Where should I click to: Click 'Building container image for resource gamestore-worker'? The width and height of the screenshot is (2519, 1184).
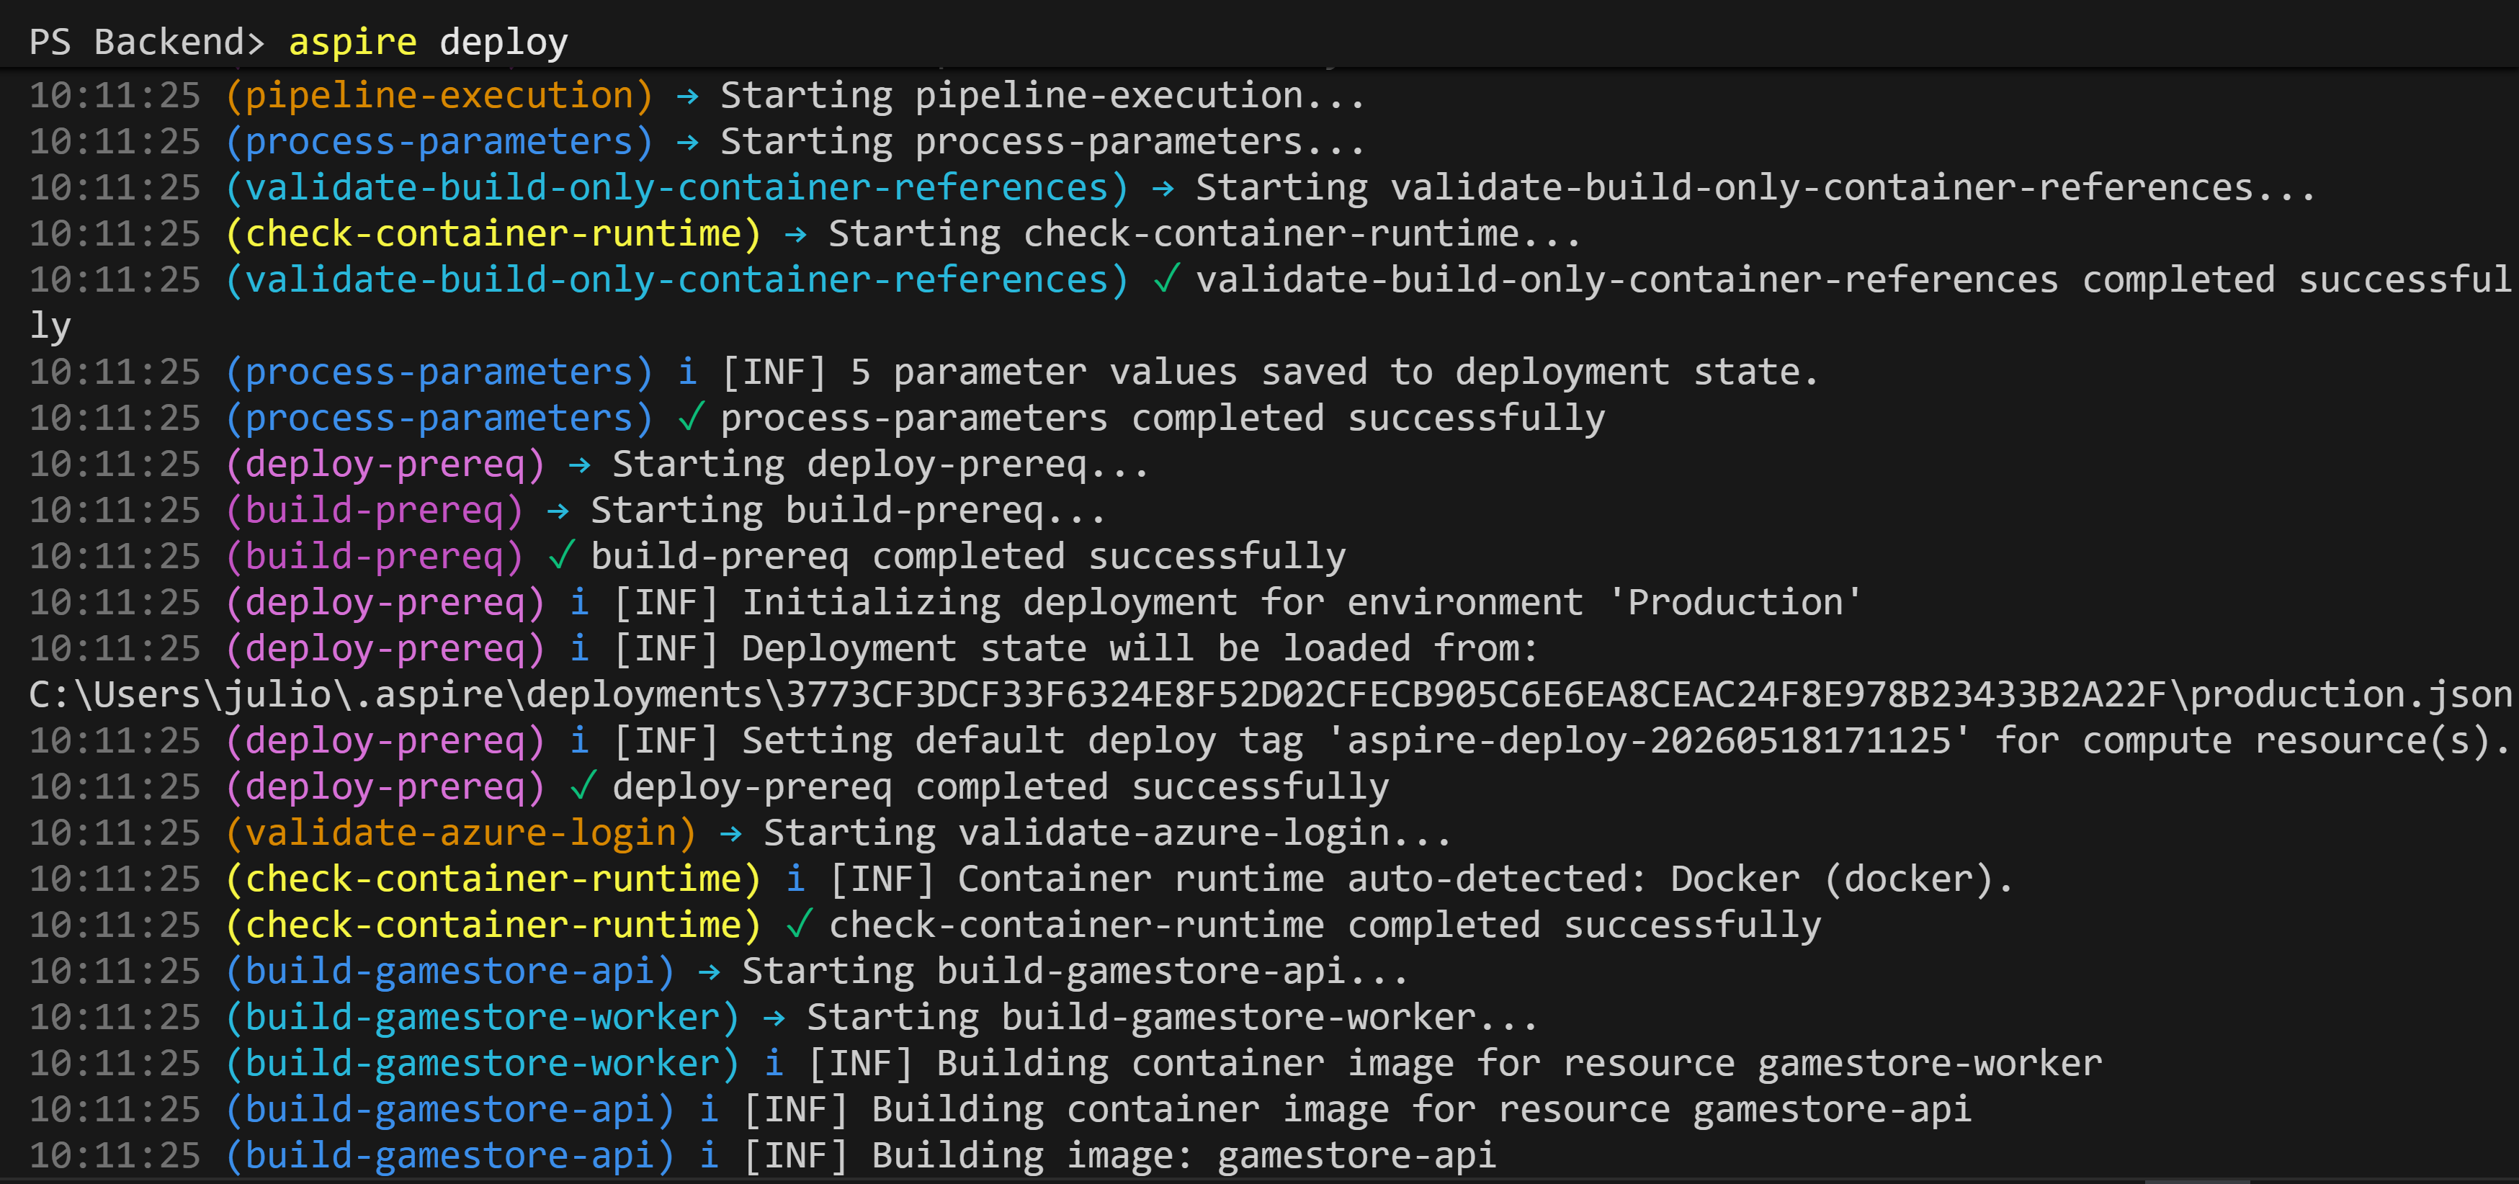[1518, 1064]
